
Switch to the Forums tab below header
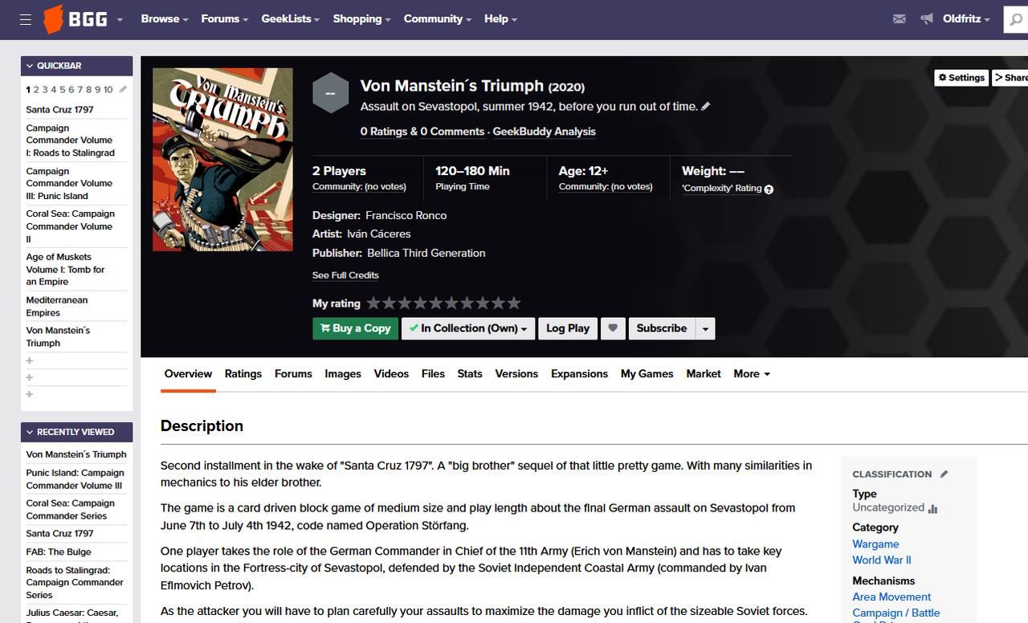293,374
